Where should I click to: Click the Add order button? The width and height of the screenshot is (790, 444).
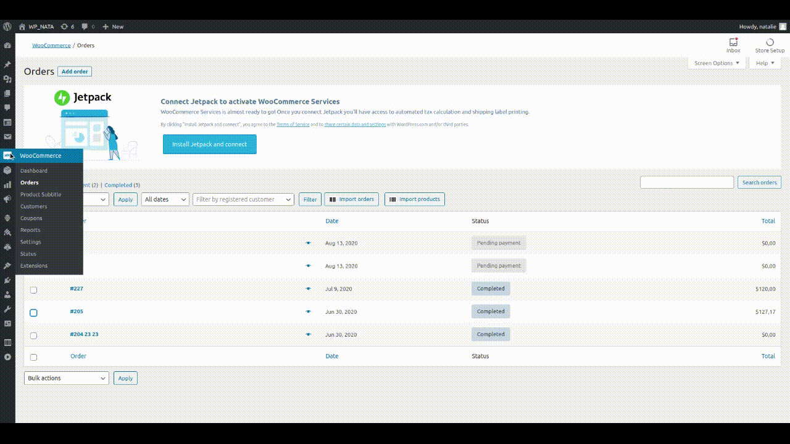click(x=75, y=72)
